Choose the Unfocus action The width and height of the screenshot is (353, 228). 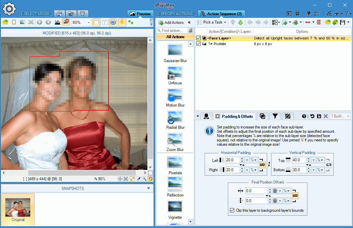[175, 76]
